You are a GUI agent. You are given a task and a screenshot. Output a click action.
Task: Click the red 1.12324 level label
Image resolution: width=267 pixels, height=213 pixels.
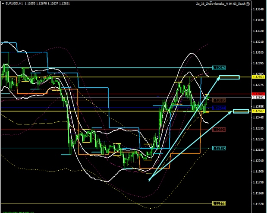[x=219, y=129]
